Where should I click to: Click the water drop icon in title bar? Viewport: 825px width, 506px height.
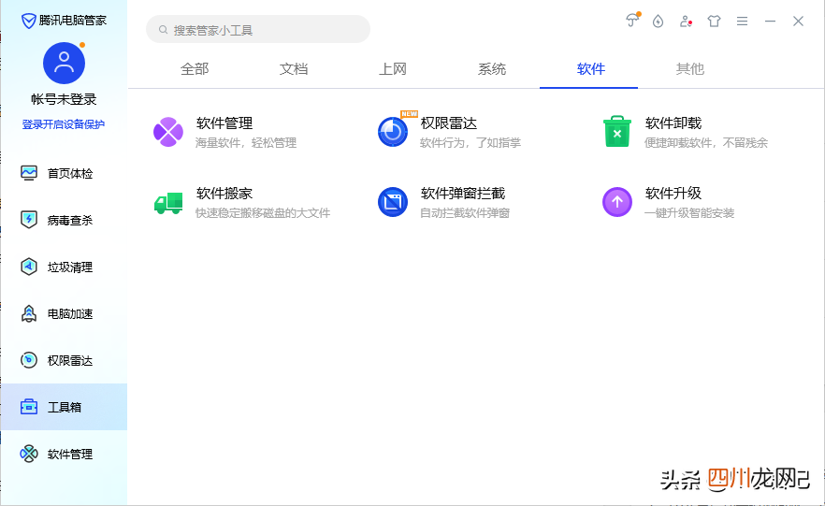coord(658,21)
